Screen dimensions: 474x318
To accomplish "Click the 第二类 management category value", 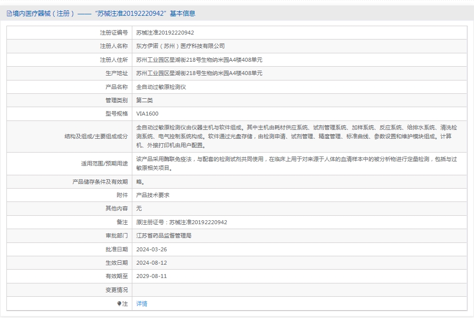I will coord(145,100).
